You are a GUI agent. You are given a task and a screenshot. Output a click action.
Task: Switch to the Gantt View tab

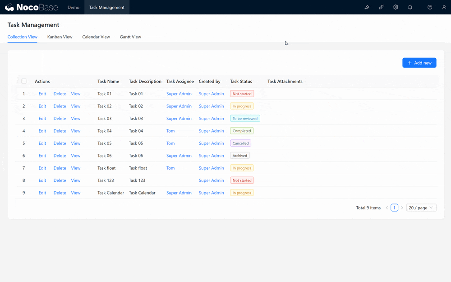click(x=130, y=37)
